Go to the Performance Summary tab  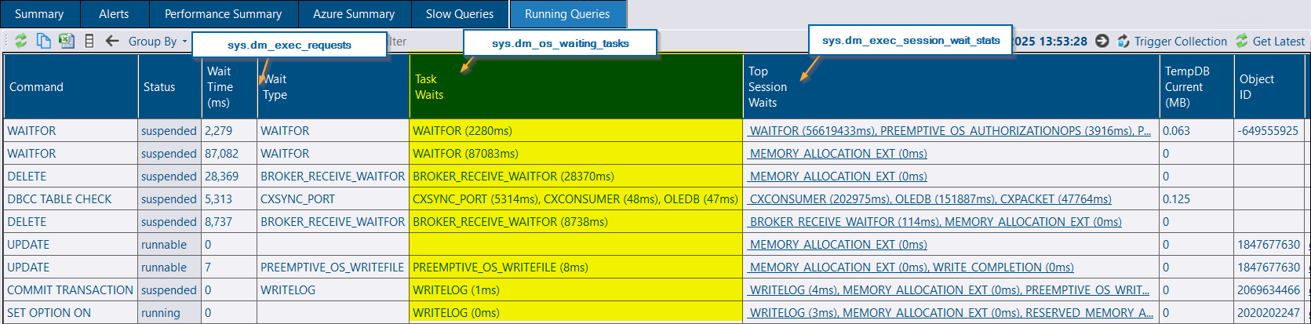[x=223, y=14]
